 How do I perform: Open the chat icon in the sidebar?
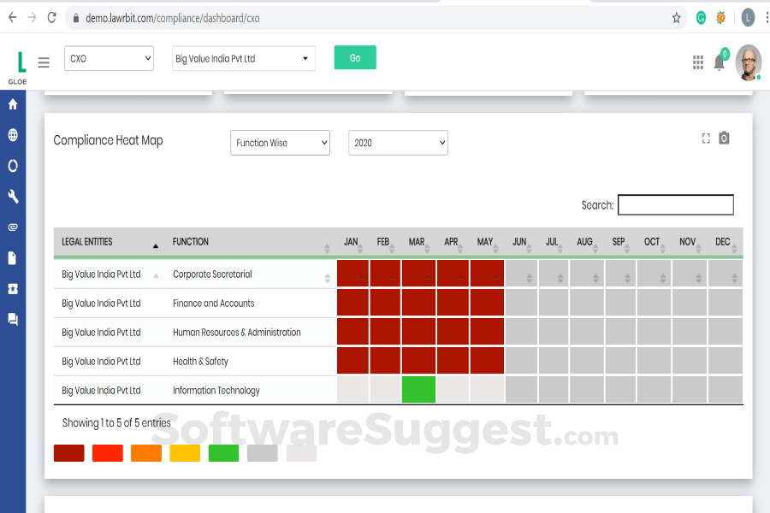pyautogui.click(x=12, y=319)
